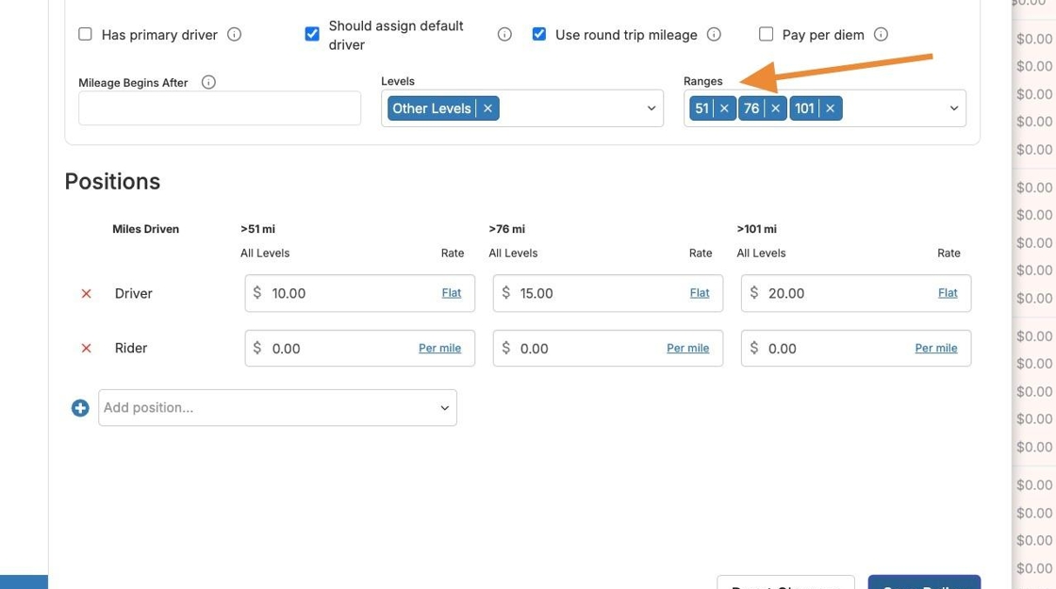Click info icon beside Use round trip mileage
1056x589 pixels.
[714, 35]
